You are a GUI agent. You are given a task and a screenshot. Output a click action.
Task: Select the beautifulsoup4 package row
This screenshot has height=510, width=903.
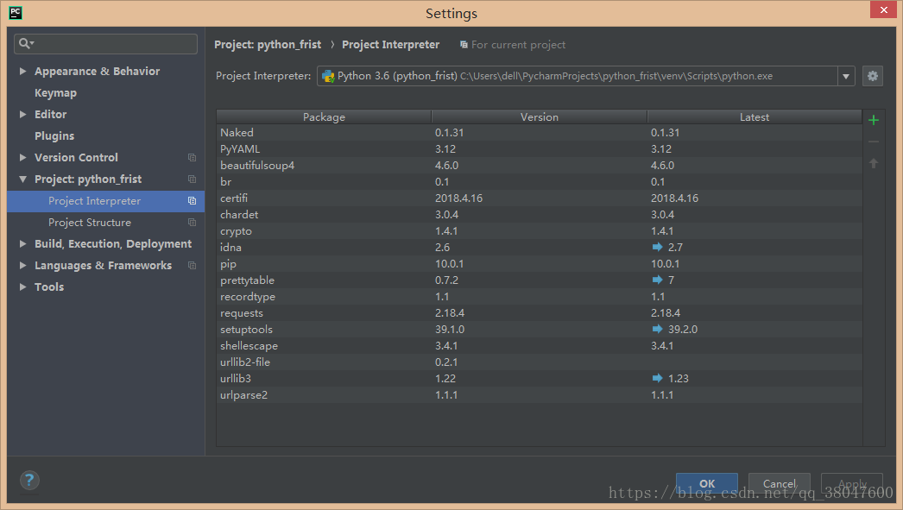click(539, 165)
